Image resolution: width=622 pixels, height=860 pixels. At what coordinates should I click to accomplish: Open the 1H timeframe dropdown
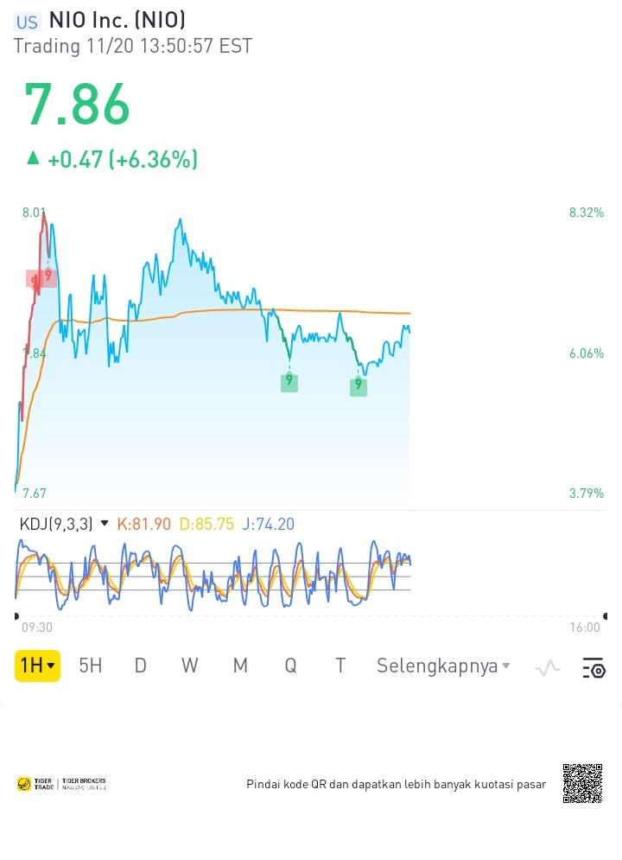pos(38,666)
